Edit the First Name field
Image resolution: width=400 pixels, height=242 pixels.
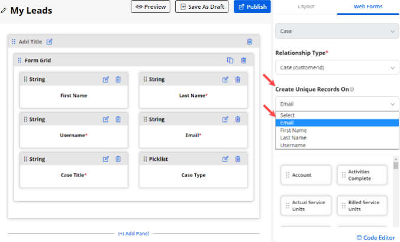pyautogui.click(x=106, y=79)
